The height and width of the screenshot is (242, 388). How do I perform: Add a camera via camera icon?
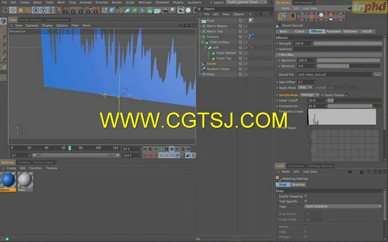[x=165, y=10]
